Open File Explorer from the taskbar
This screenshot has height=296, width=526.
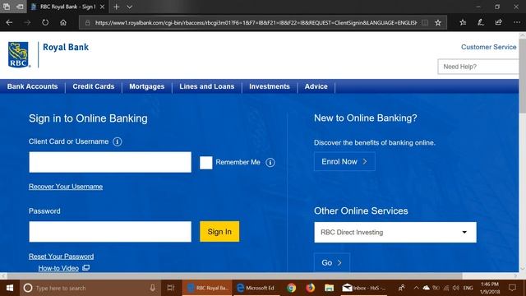(329, 288)
